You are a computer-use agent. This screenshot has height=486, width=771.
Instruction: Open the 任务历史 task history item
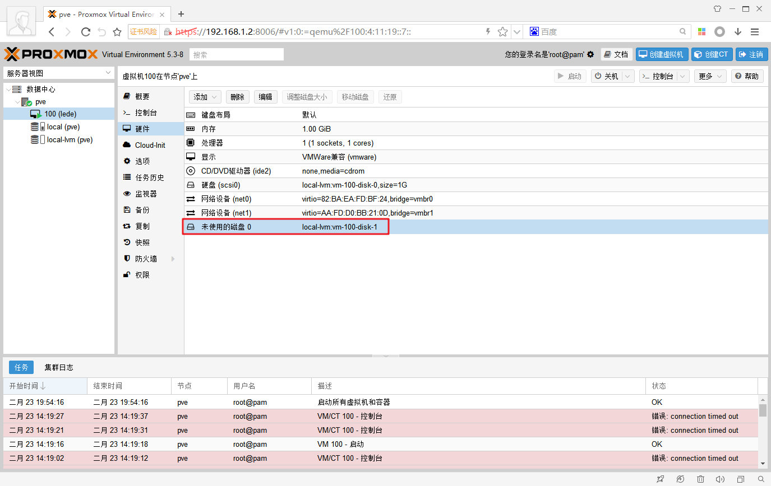(x=151, y=177)
